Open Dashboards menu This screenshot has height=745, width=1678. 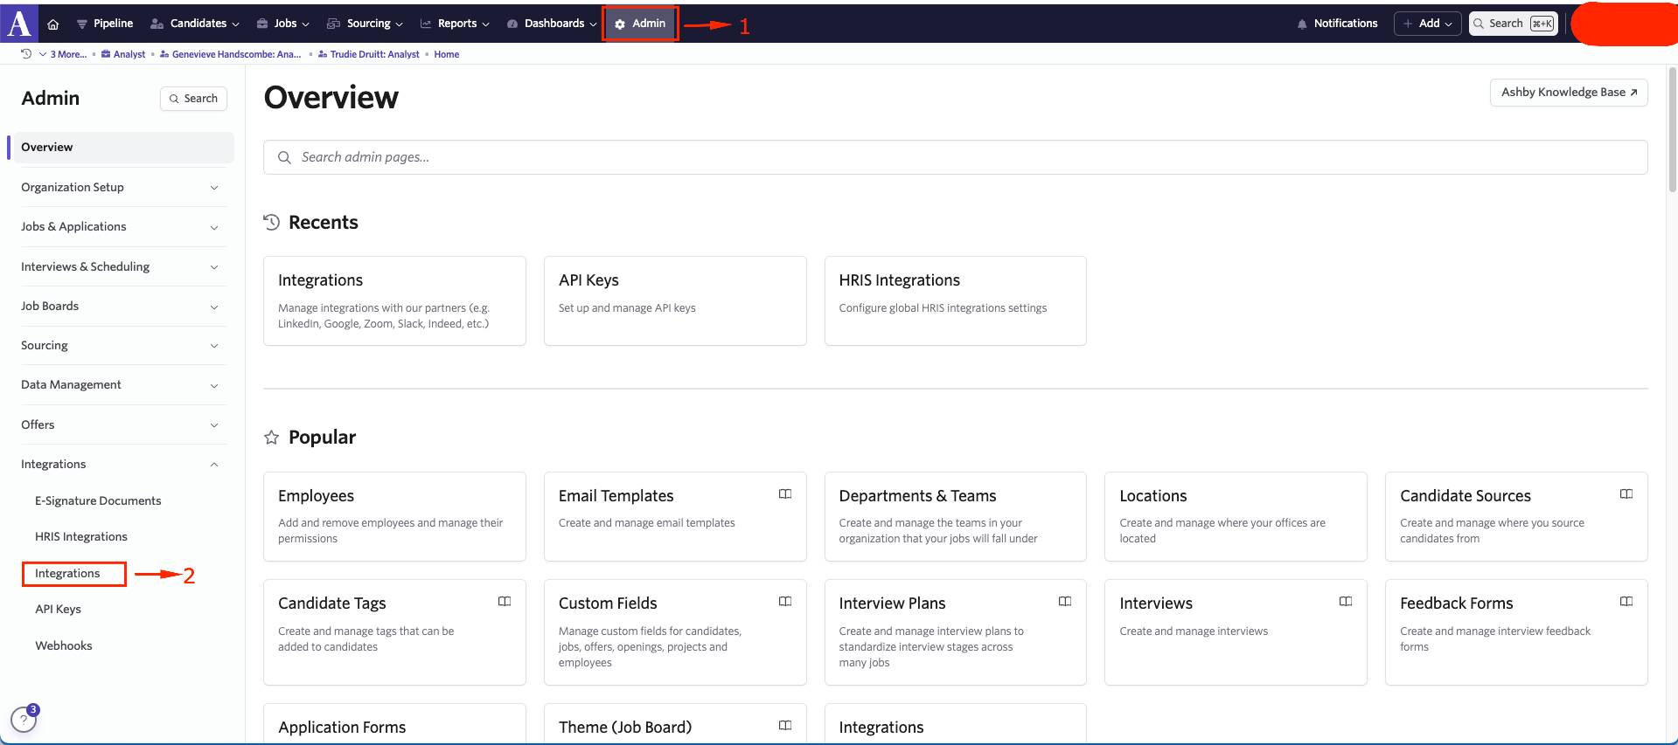pyautogui.click(x=551, y=24)
